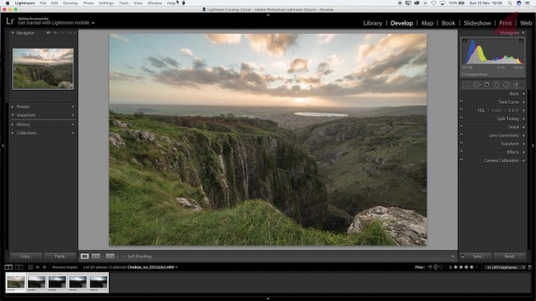Toggle the Tone Curve panel on/off switch
This screenshot has width=536, height=301.
[x=462, y=101]
